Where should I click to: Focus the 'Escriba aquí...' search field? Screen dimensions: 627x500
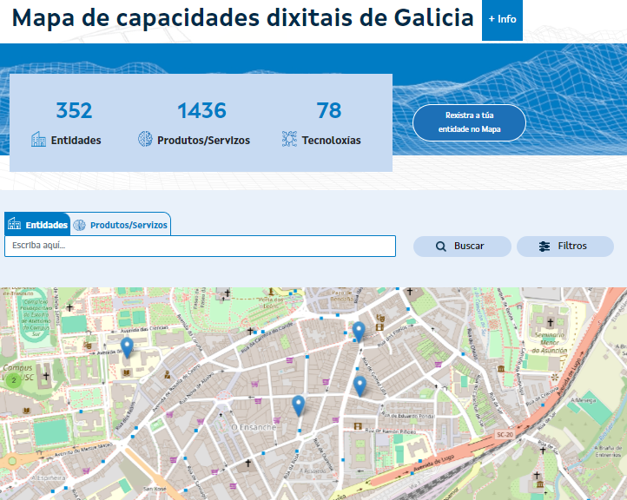(200, 246)
